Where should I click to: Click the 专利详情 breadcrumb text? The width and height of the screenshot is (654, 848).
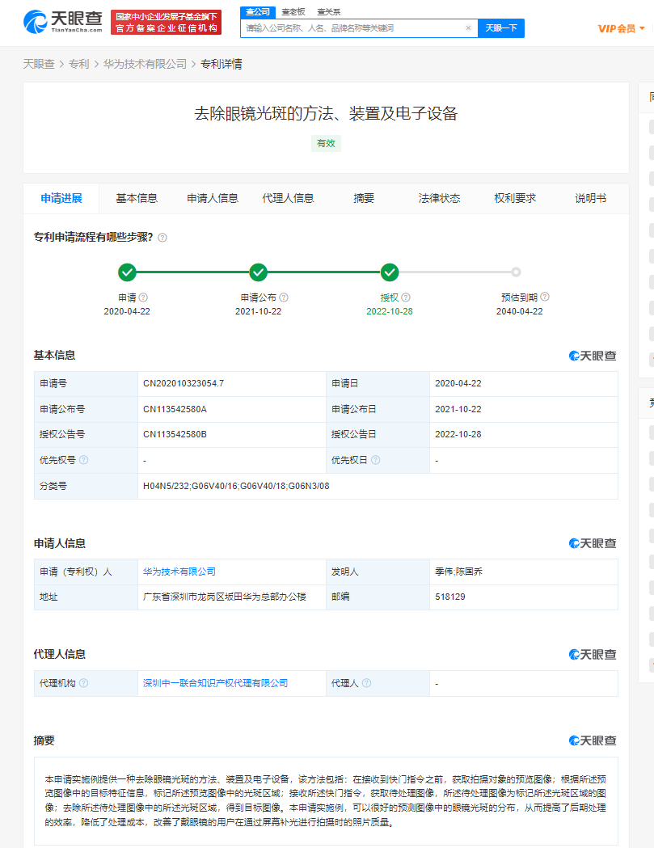click(x=222, y=65)
